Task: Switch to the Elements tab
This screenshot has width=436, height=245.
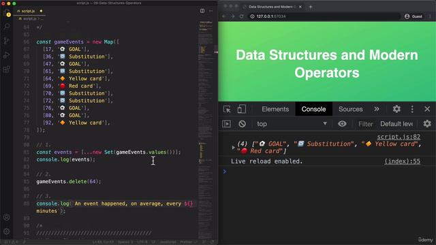Action: (275, 109)
